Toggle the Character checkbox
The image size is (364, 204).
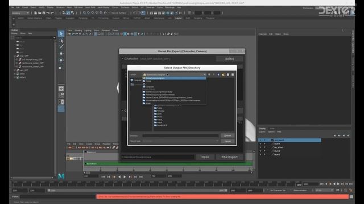(x=122, y=59)
